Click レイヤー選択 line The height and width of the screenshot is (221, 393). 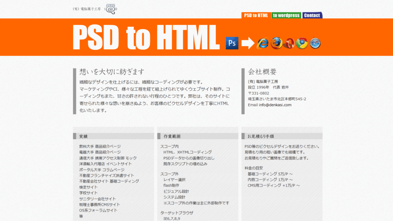pos(175,180)
